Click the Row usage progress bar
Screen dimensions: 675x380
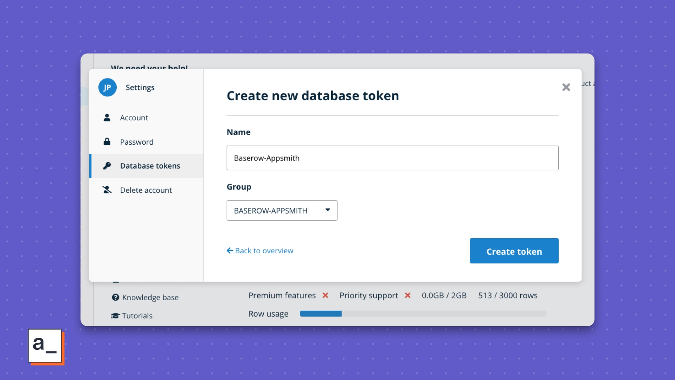[x=423, y=313]
